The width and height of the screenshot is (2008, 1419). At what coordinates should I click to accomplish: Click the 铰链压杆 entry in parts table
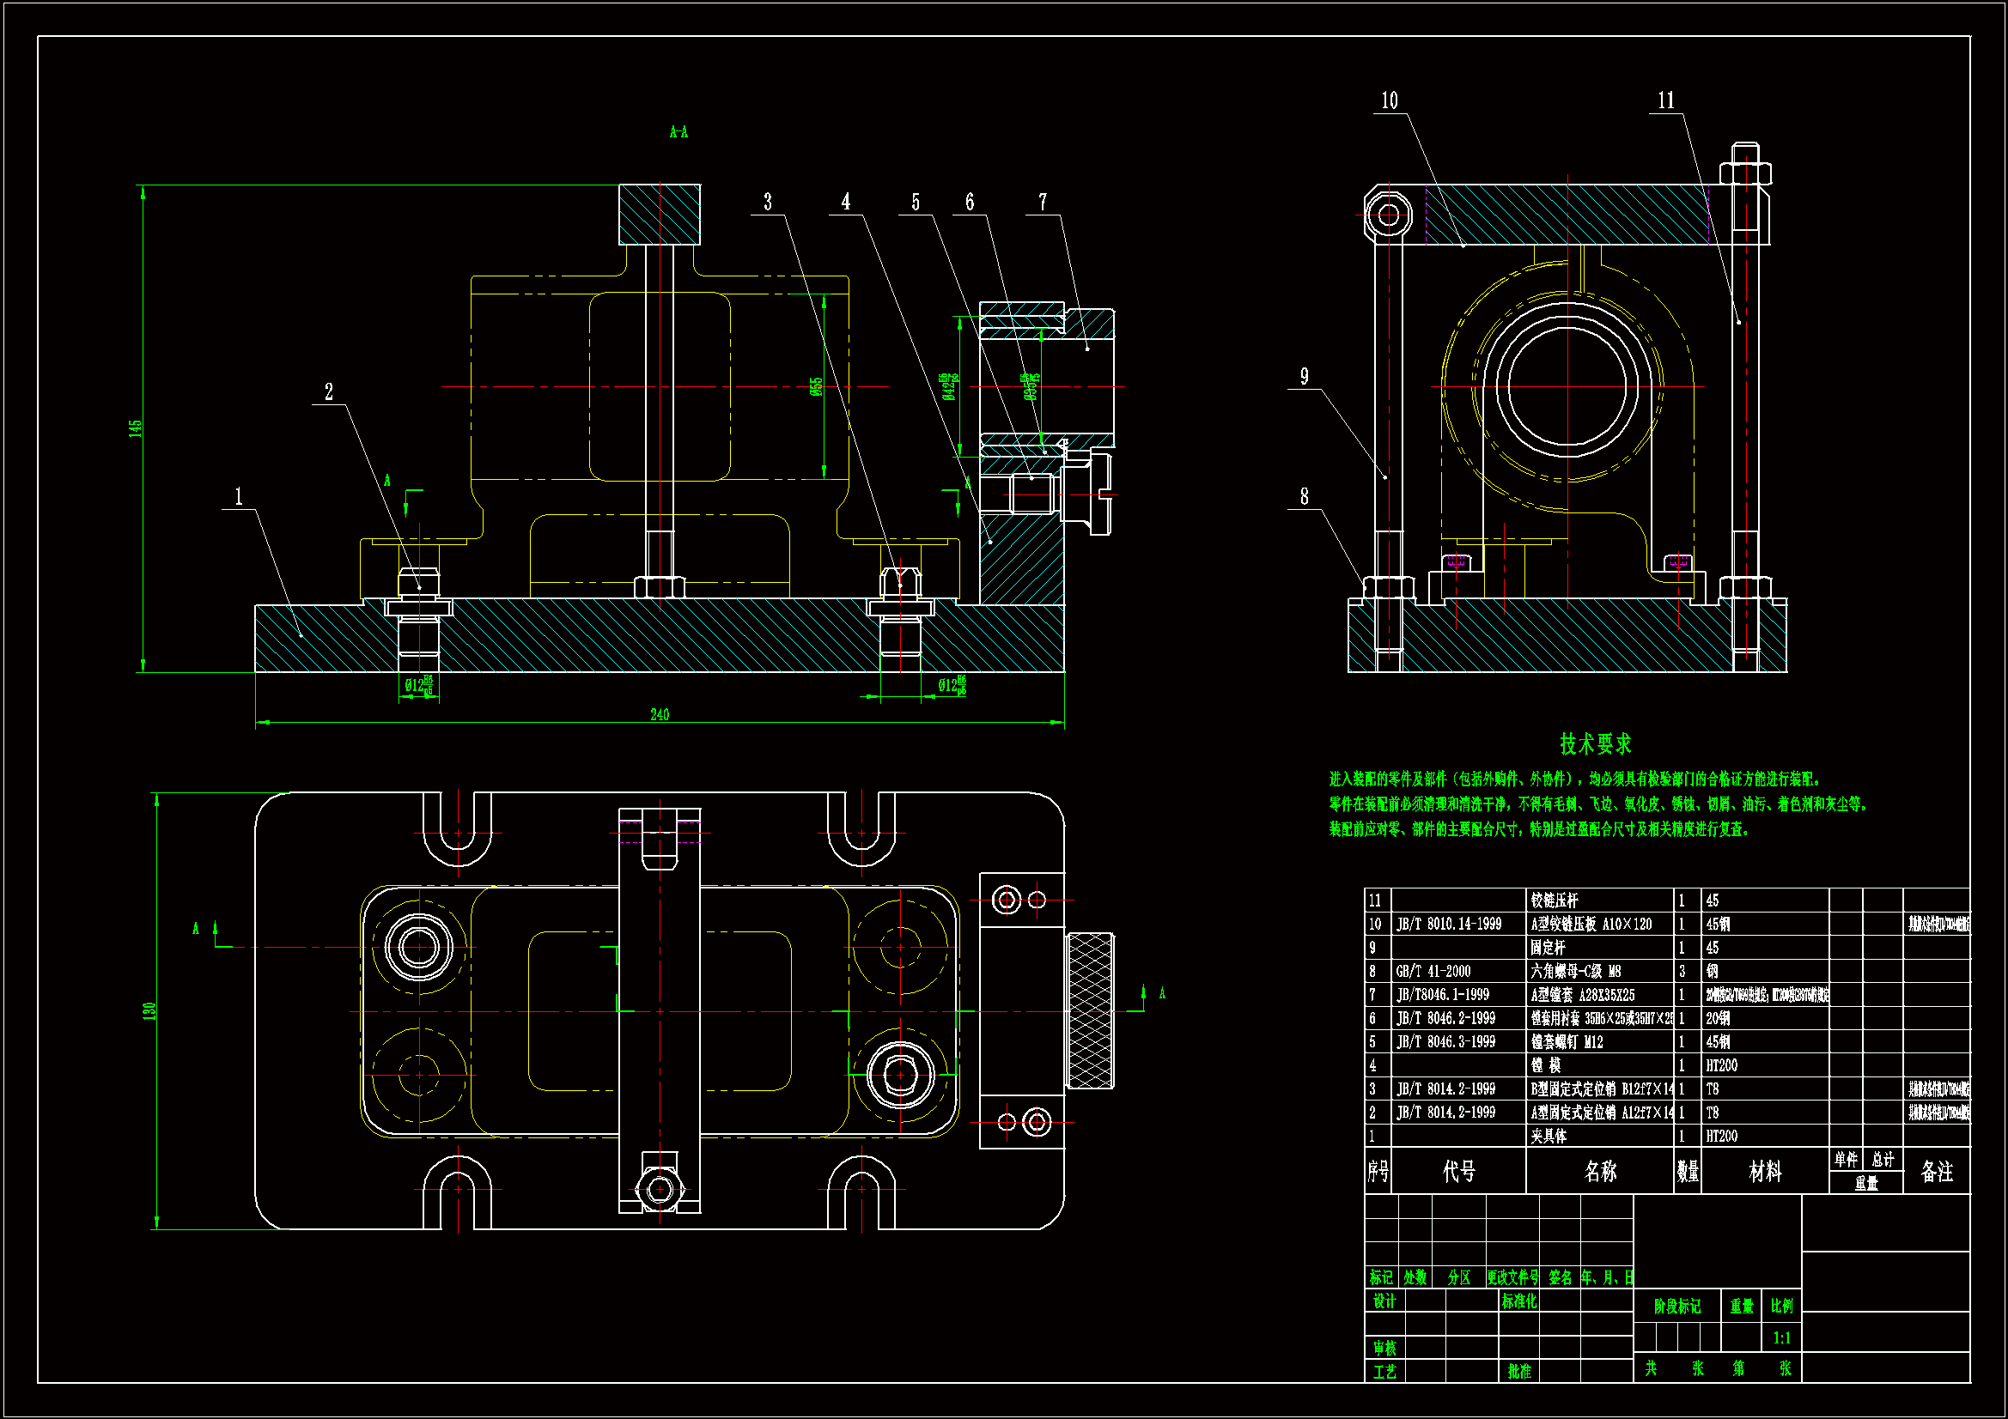coord(1555,900)
